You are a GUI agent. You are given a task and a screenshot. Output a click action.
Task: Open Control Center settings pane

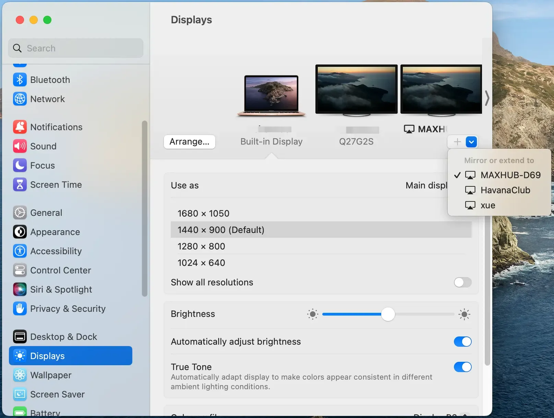tap(71, 270)
